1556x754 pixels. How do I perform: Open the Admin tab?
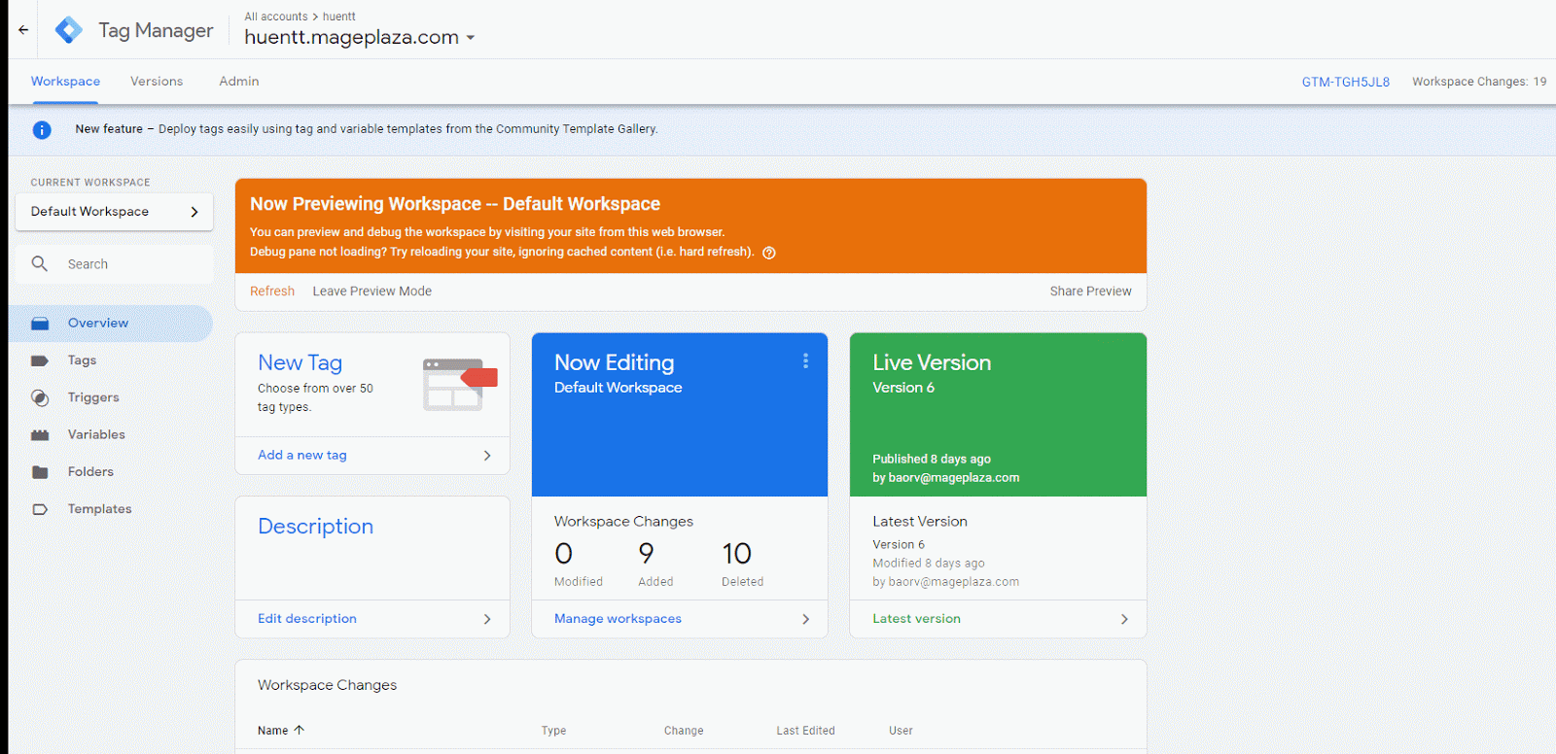pyautogui.click(x=239, y=82)
